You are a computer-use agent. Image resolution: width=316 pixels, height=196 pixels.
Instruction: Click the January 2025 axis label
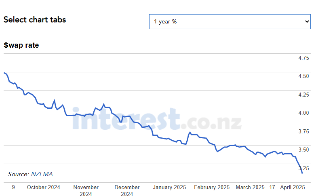(x=169, y=188)
